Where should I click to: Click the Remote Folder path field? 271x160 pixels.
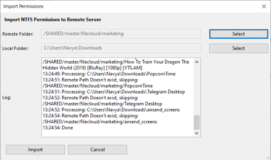[121, 34]
